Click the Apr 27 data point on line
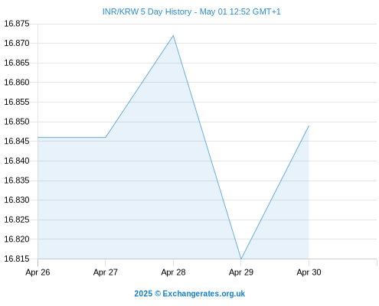Screen dimensions: 379x306 click(106, 137)
